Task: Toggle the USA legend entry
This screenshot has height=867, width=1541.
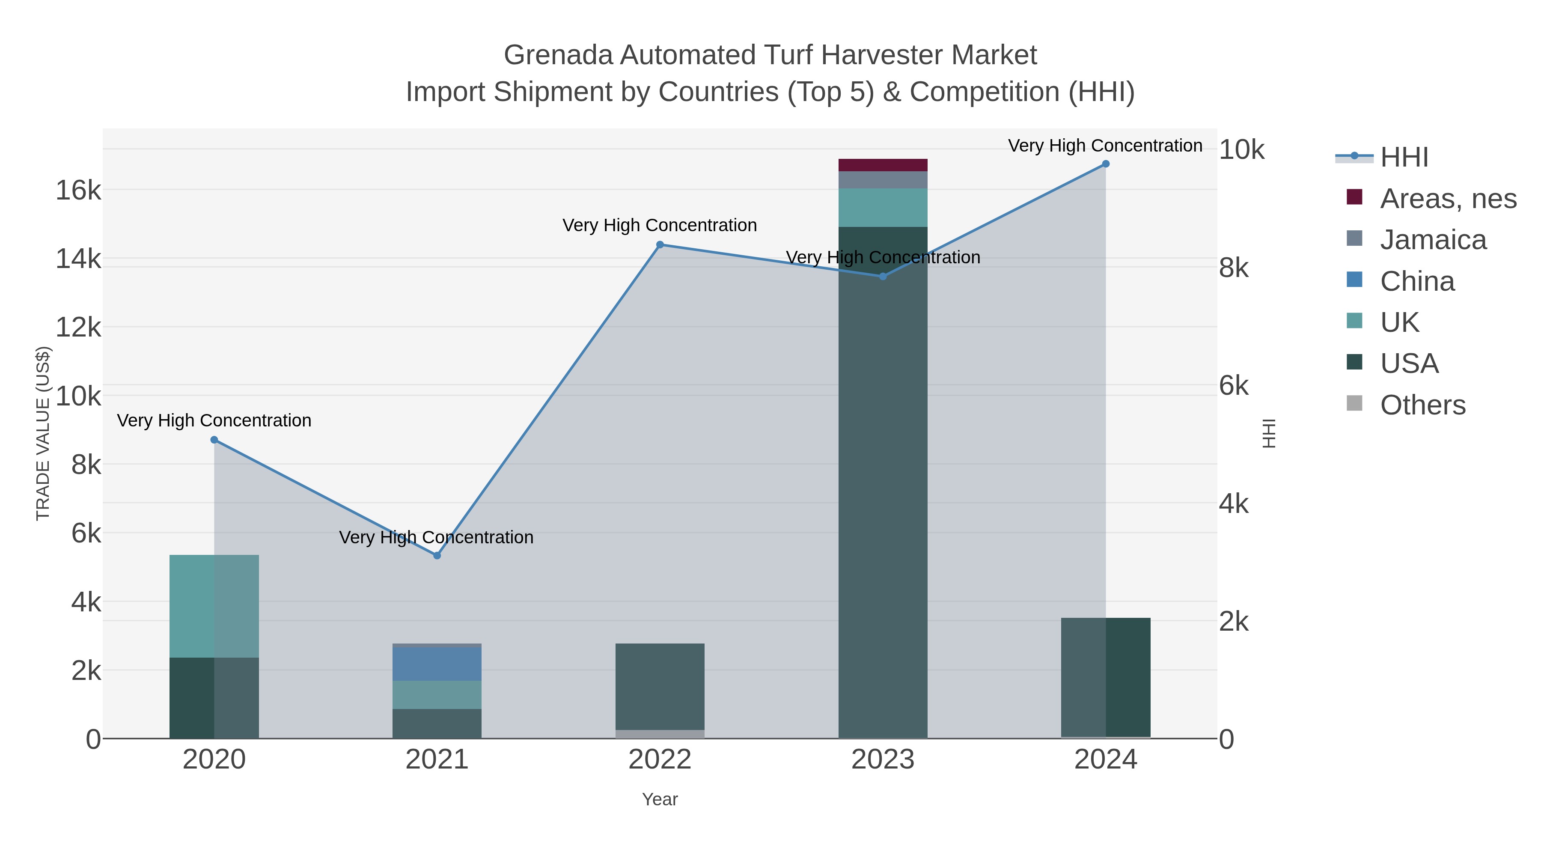Action: click(x=1392, y=363)
